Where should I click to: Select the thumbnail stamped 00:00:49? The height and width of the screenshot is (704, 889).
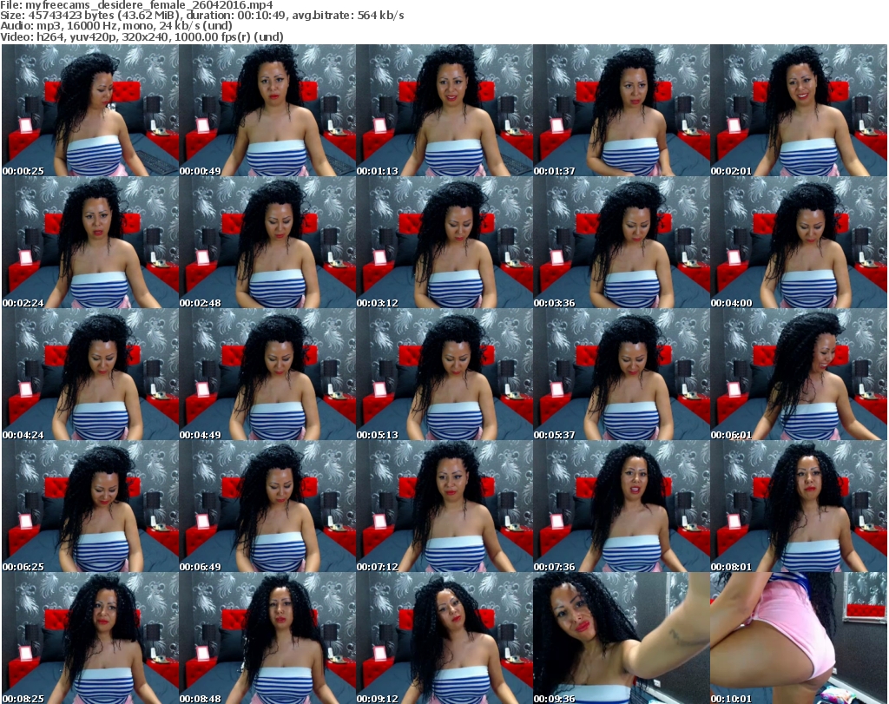click(267, 110)
